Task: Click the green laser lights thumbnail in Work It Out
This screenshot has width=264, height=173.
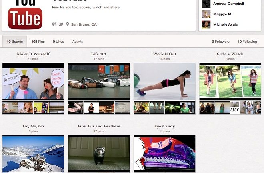Action: pos(172,108)
